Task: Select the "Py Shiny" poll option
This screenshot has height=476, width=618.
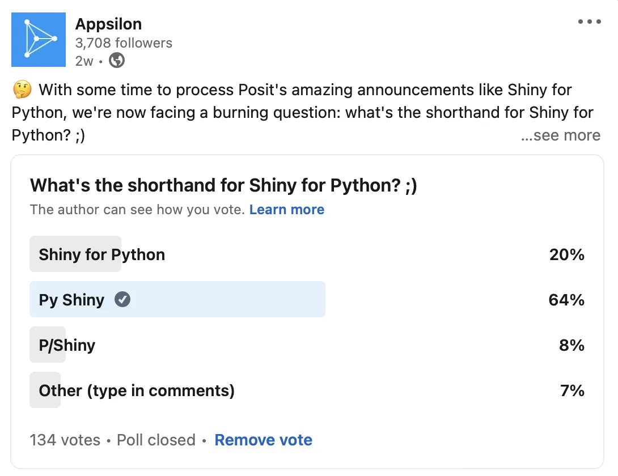Action: tap(72, 300)
